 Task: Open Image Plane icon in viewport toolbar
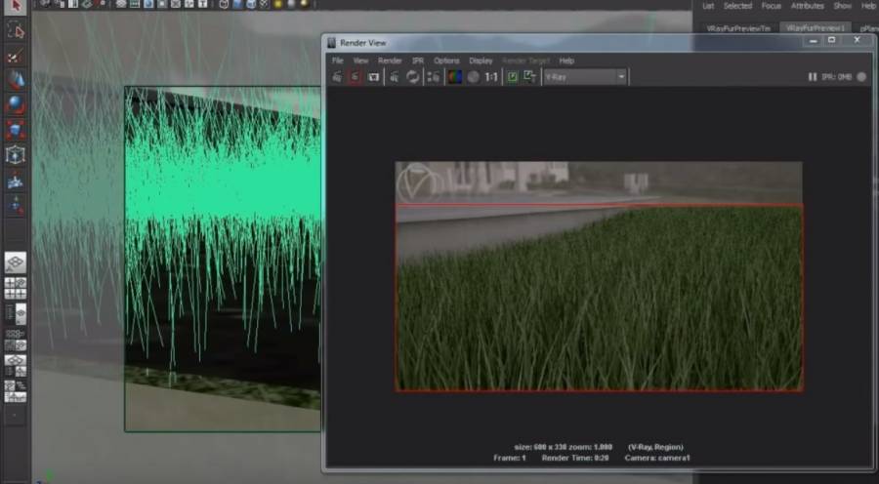(88, 4)
